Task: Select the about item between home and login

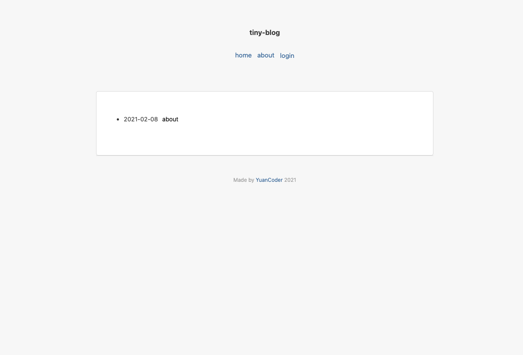Action: 266,55
